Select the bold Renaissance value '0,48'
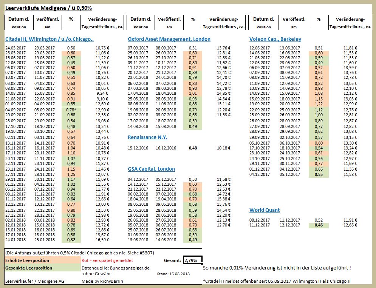 click(x=193, y=148)
